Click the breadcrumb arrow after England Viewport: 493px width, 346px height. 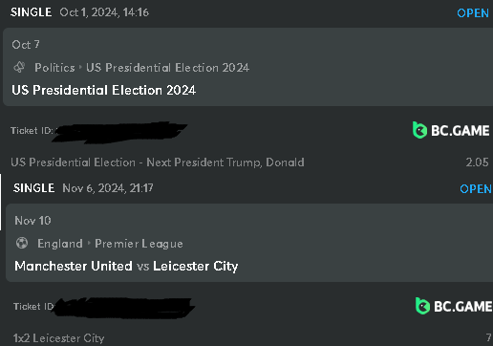[89, 243]
